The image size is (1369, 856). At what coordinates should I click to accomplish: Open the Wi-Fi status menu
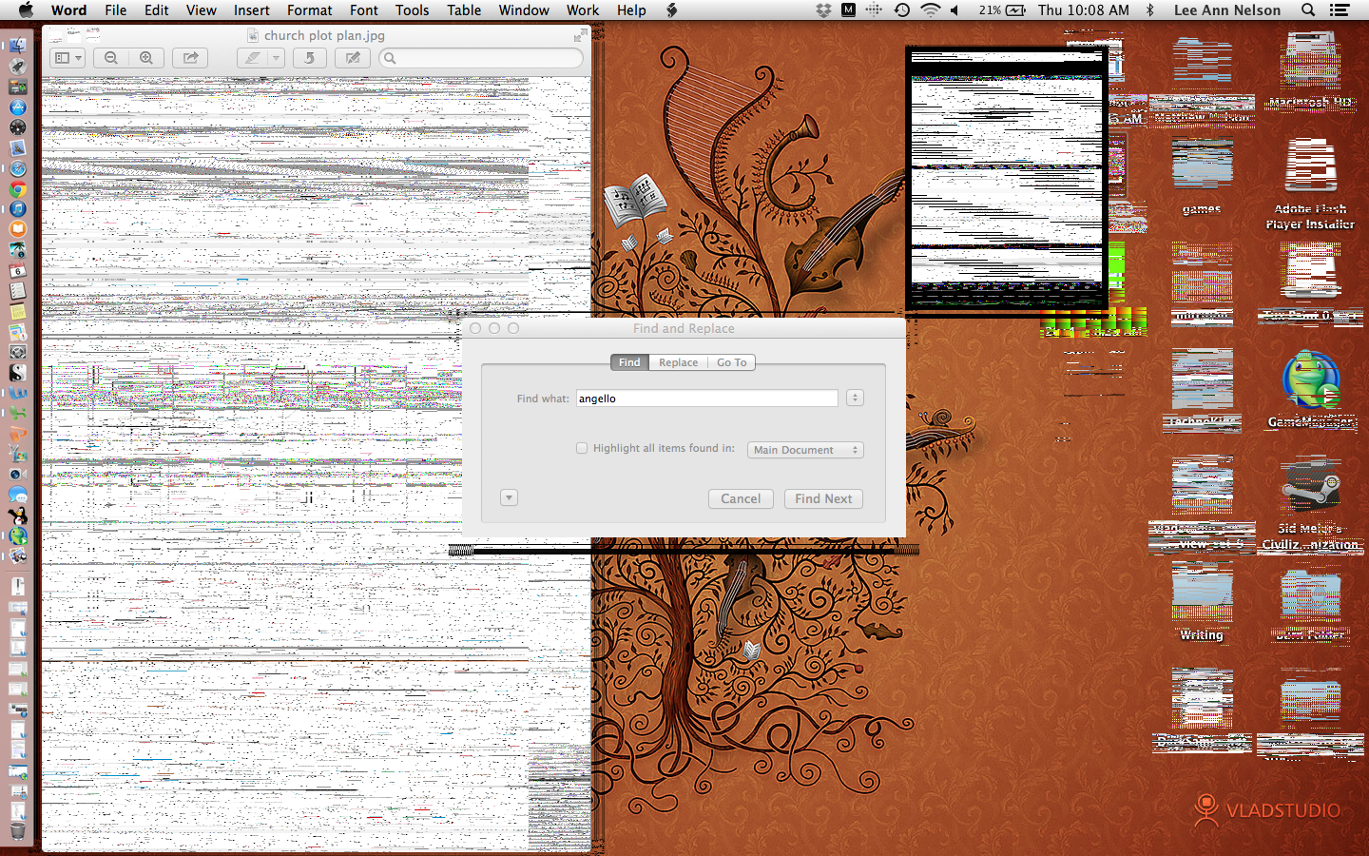click(930, 10)
